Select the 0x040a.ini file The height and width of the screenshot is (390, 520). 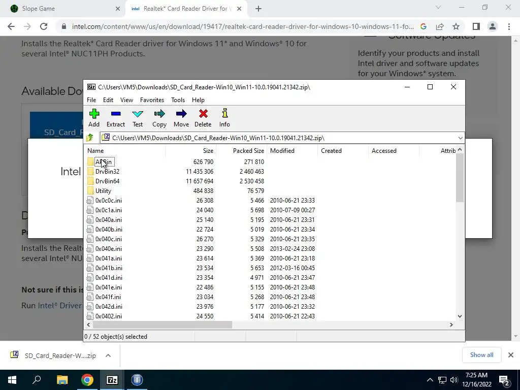click(109, 219)
